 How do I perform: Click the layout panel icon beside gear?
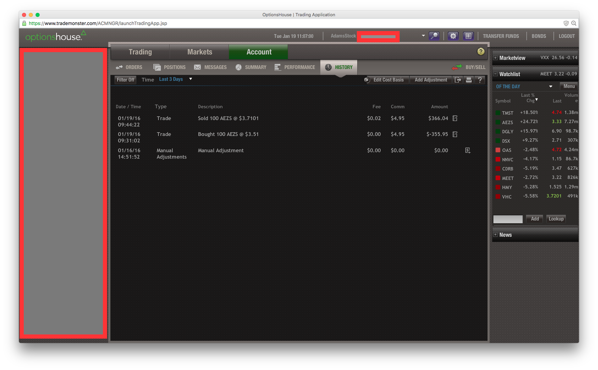468,36
